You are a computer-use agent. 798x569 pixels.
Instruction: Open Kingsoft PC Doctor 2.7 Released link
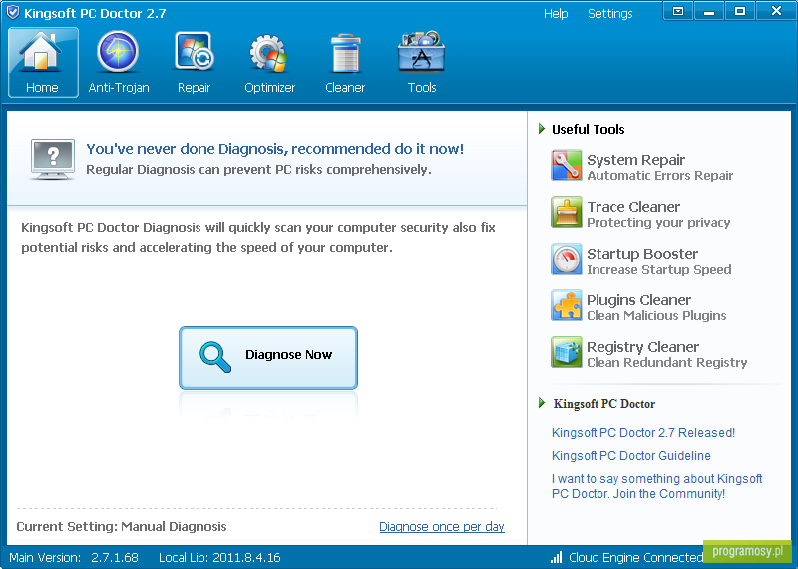point(643,433)
